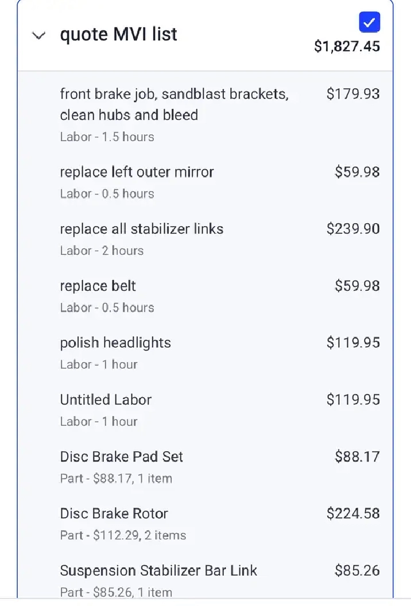Image resolution: width=411 pixels, height=606 pixels.
Task: Click Labor - 2 hours detail text
Action: pyautogui.click(x=102, y=251)
